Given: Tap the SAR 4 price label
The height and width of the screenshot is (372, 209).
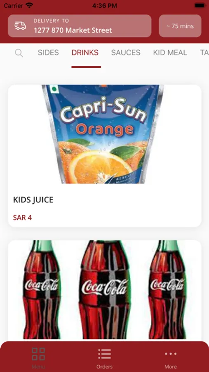Looking at the screenshot, I should 22,217.
